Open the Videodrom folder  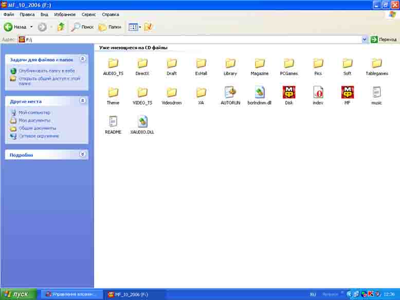click(x=171, y=93)
